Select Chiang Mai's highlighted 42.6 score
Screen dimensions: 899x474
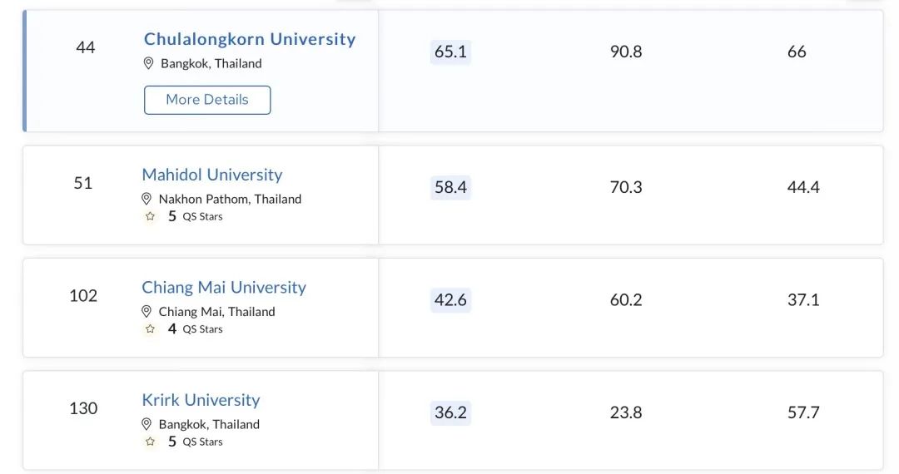tap(450, 299)
